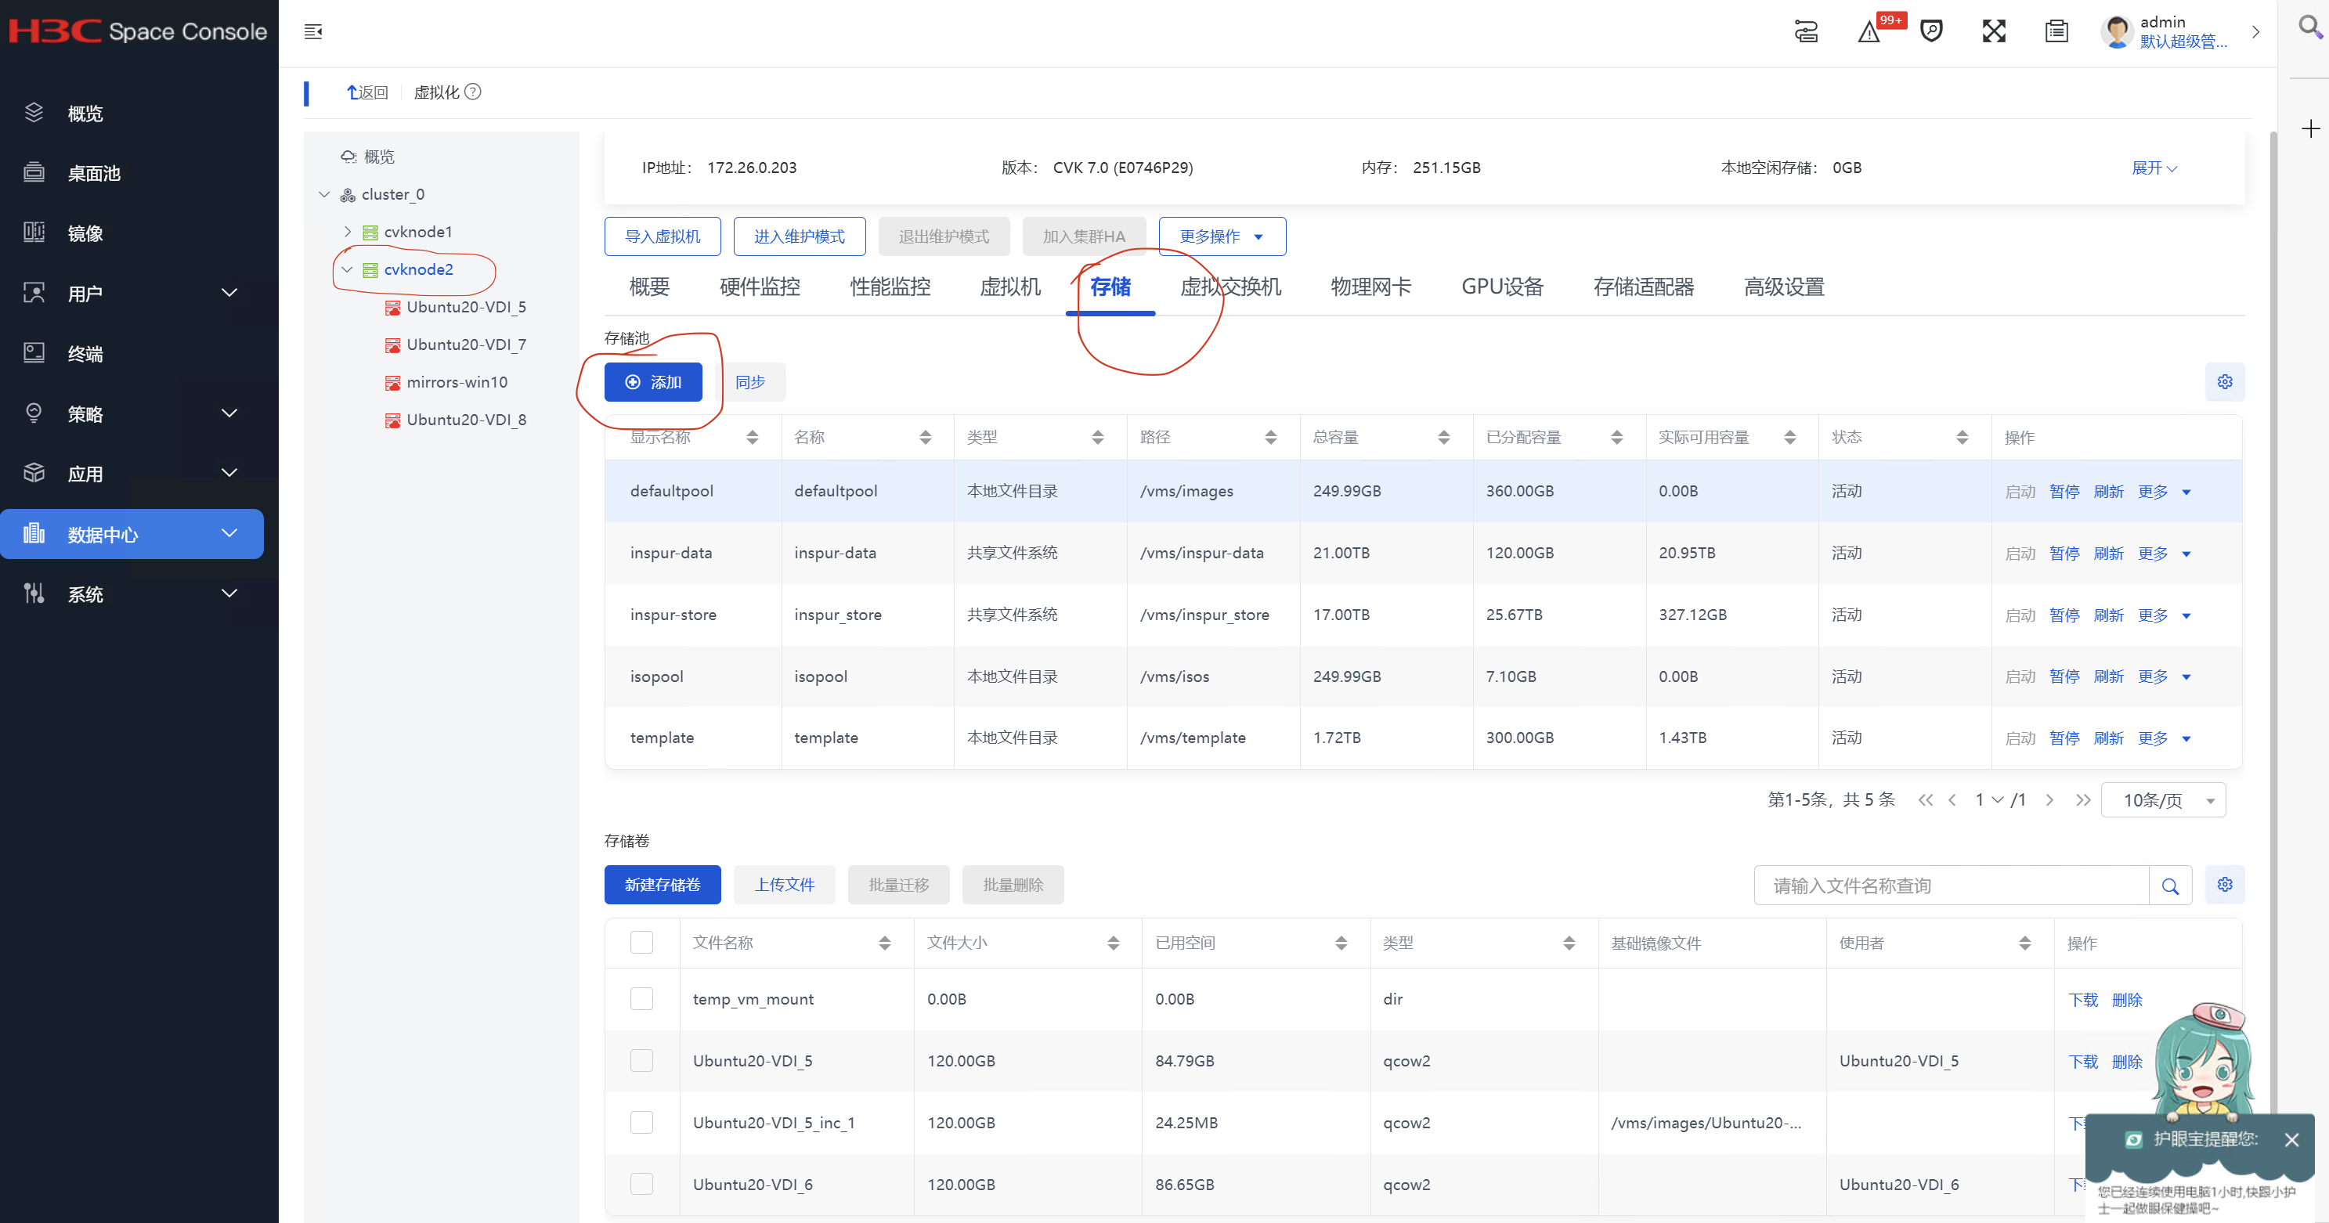Click 下载 for temp_vm_mount
The image size is (2329, 1223).
pyautogui.click(x=2083, y=1000)
